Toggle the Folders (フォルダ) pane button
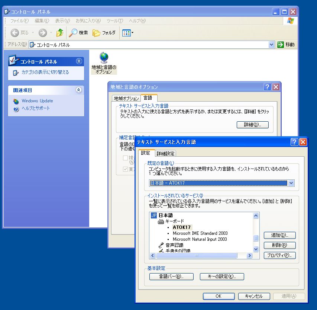The image size is (317, 310). (104, 33)
